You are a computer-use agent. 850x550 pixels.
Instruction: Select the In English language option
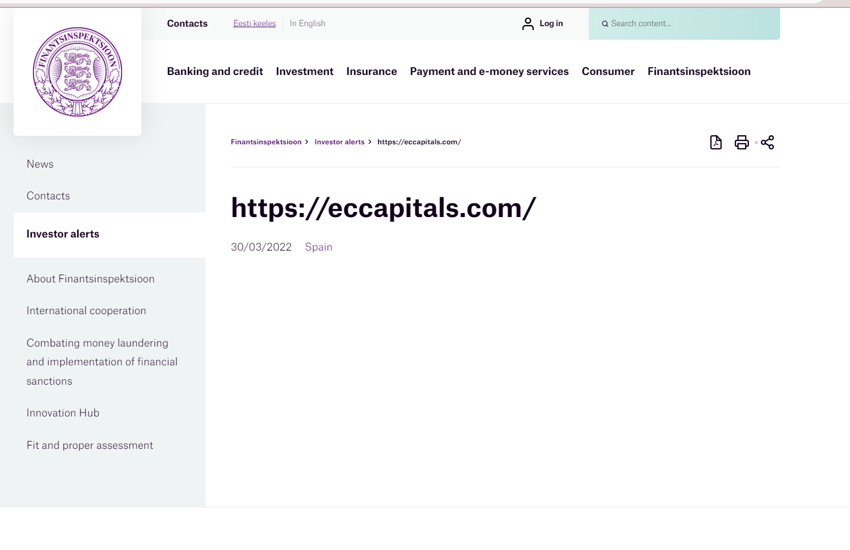click(x=308, y=23)
